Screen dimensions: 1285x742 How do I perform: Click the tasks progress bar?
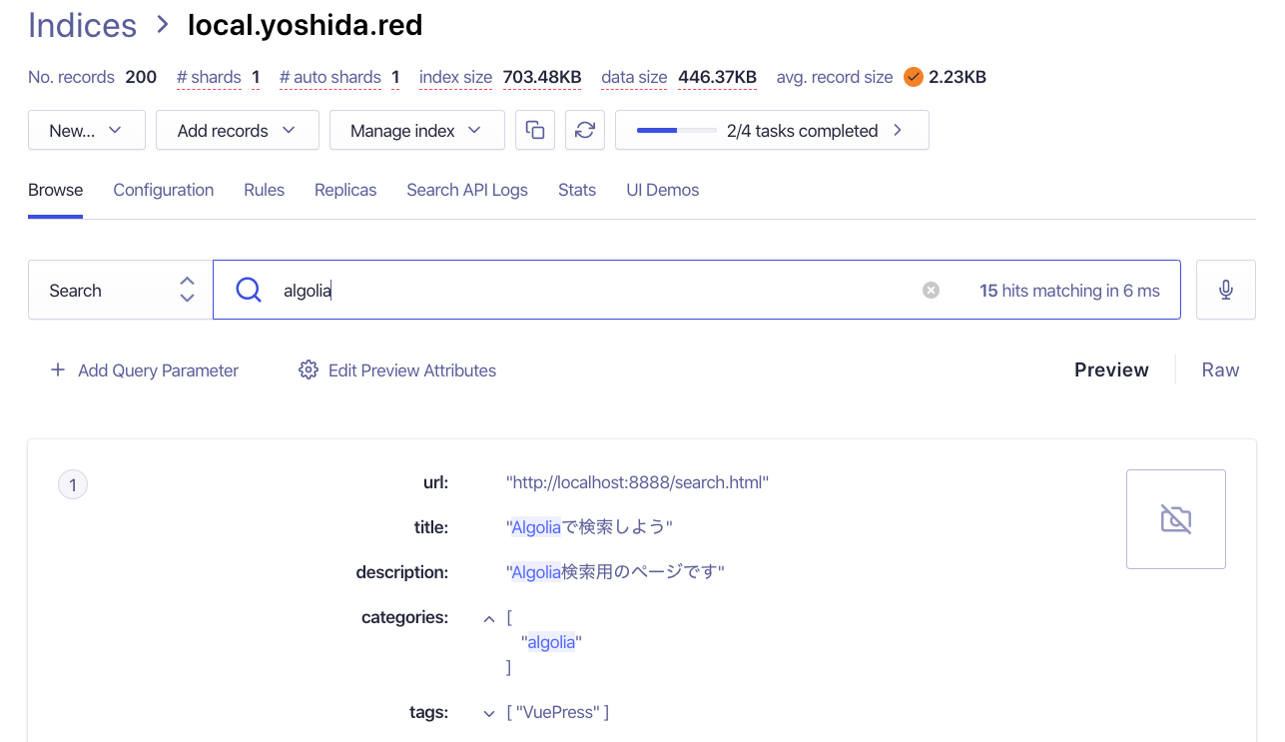677,131
